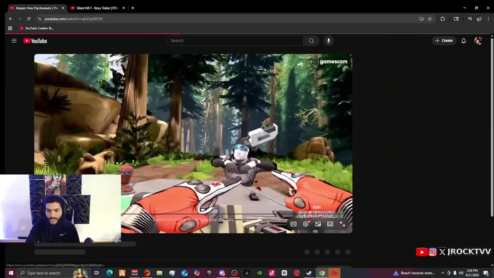The height and width of the screenshot is (278, 494).
Task: Focus the YouTube search field
Action: [235, 41]
